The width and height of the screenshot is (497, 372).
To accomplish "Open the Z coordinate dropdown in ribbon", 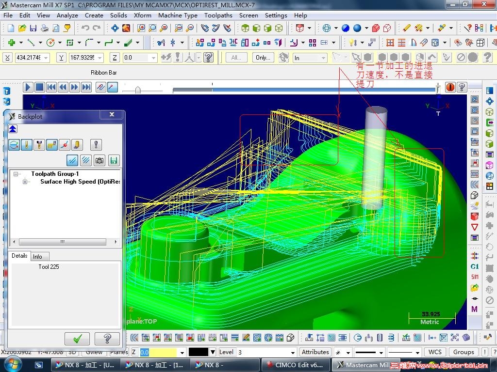I will tap(154, 58).
